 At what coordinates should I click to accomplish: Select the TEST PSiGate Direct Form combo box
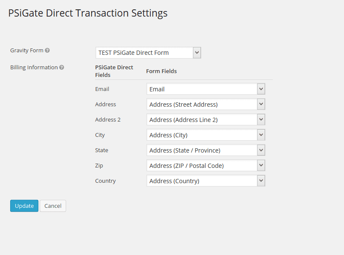pos(148,53)
